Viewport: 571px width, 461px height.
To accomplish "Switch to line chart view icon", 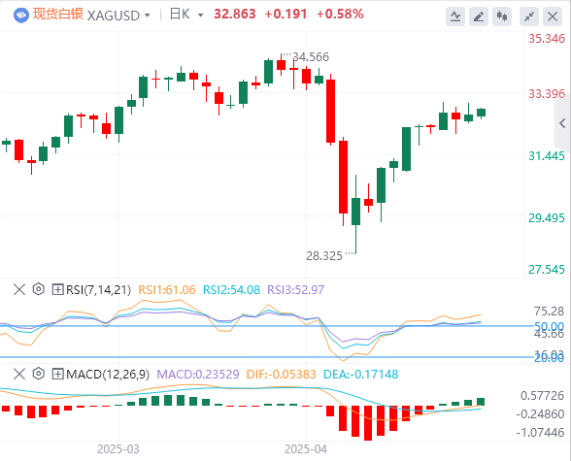I will point(455,16).
